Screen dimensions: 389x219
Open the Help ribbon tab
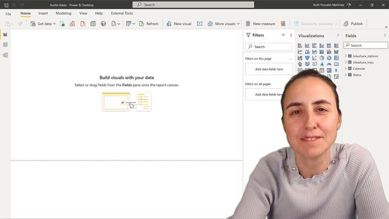point(98,13)
